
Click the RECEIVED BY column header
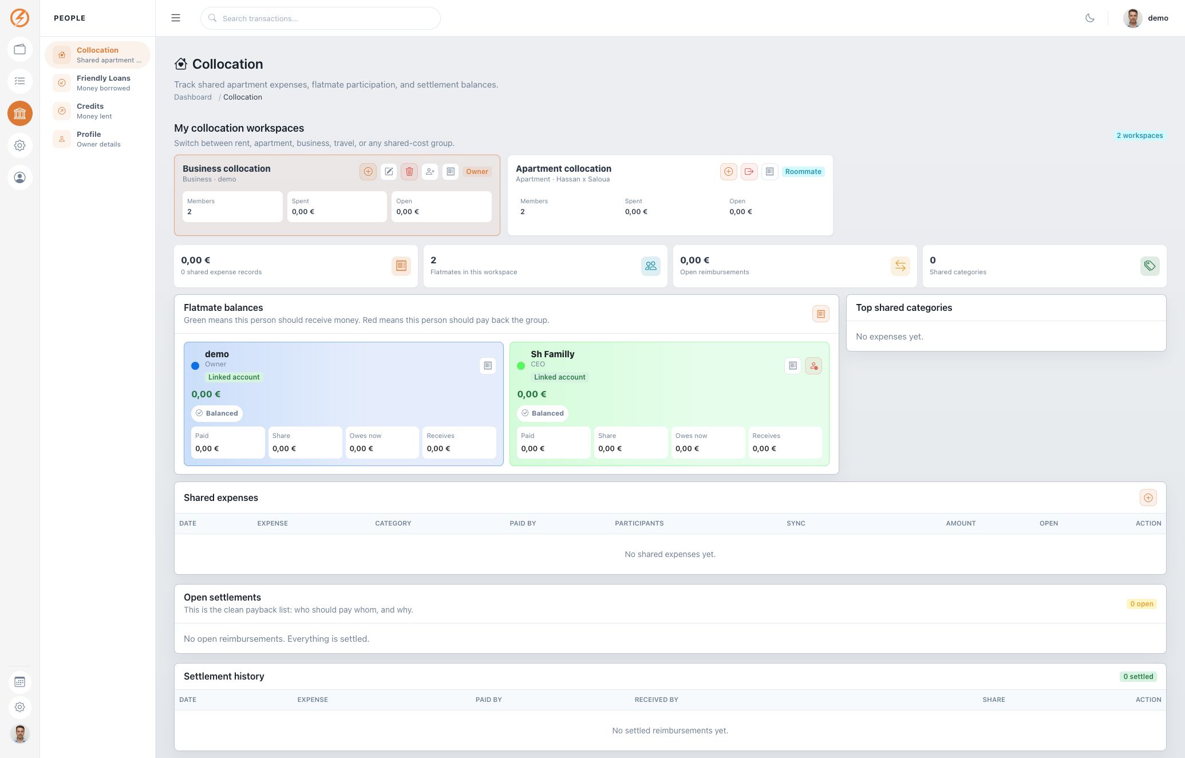[x=656, y=700]
